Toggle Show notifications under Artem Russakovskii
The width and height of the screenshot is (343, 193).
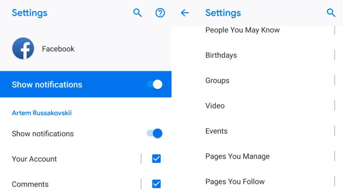[155, 133]
